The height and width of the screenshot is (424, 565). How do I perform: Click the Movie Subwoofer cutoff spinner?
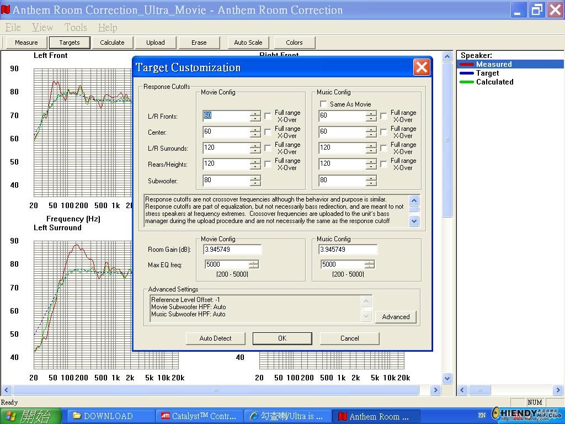255,181
